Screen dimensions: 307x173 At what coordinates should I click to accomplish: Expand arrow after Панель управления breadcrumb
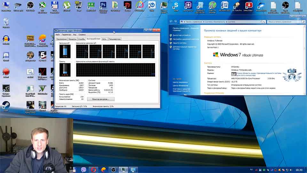pos(204,22)
